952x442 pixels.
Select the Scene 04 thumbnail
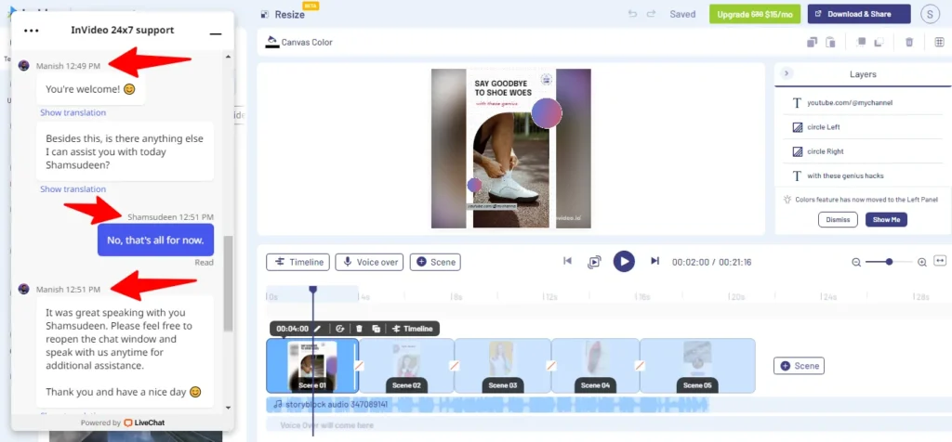tap(596, 366)
